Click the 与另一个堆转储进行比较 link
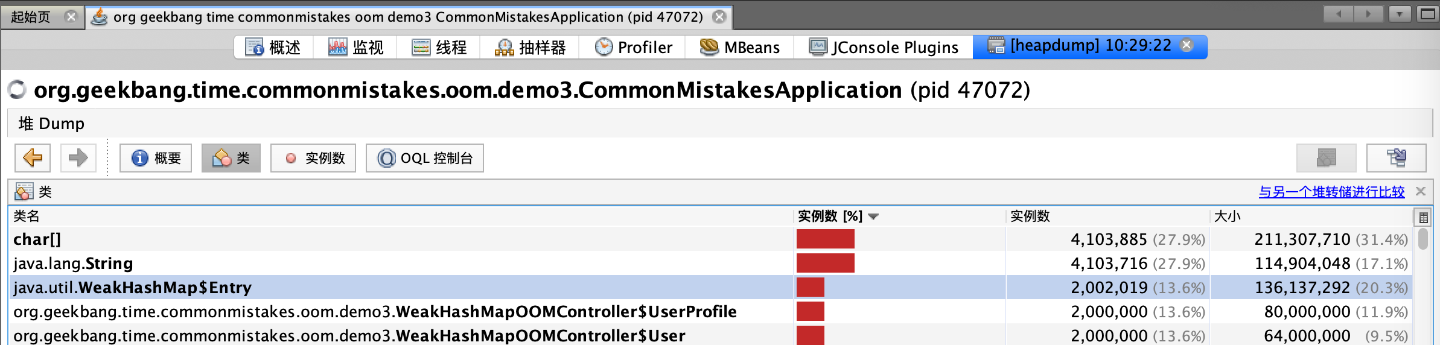Image resolution: width=1440 pixels, height=345 pixels. pyautogui.click(x=1331, y=192)
